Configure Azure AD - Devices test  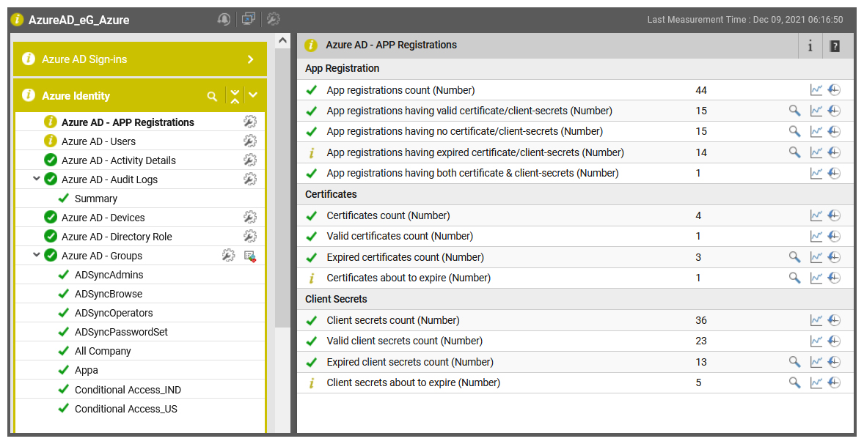250,217
